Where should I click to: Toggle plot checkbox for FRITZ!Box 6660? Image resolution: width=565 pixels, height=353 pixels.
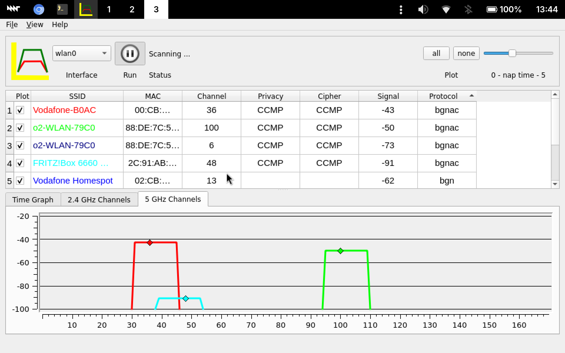pyautogui.click(x=20, y=163)
